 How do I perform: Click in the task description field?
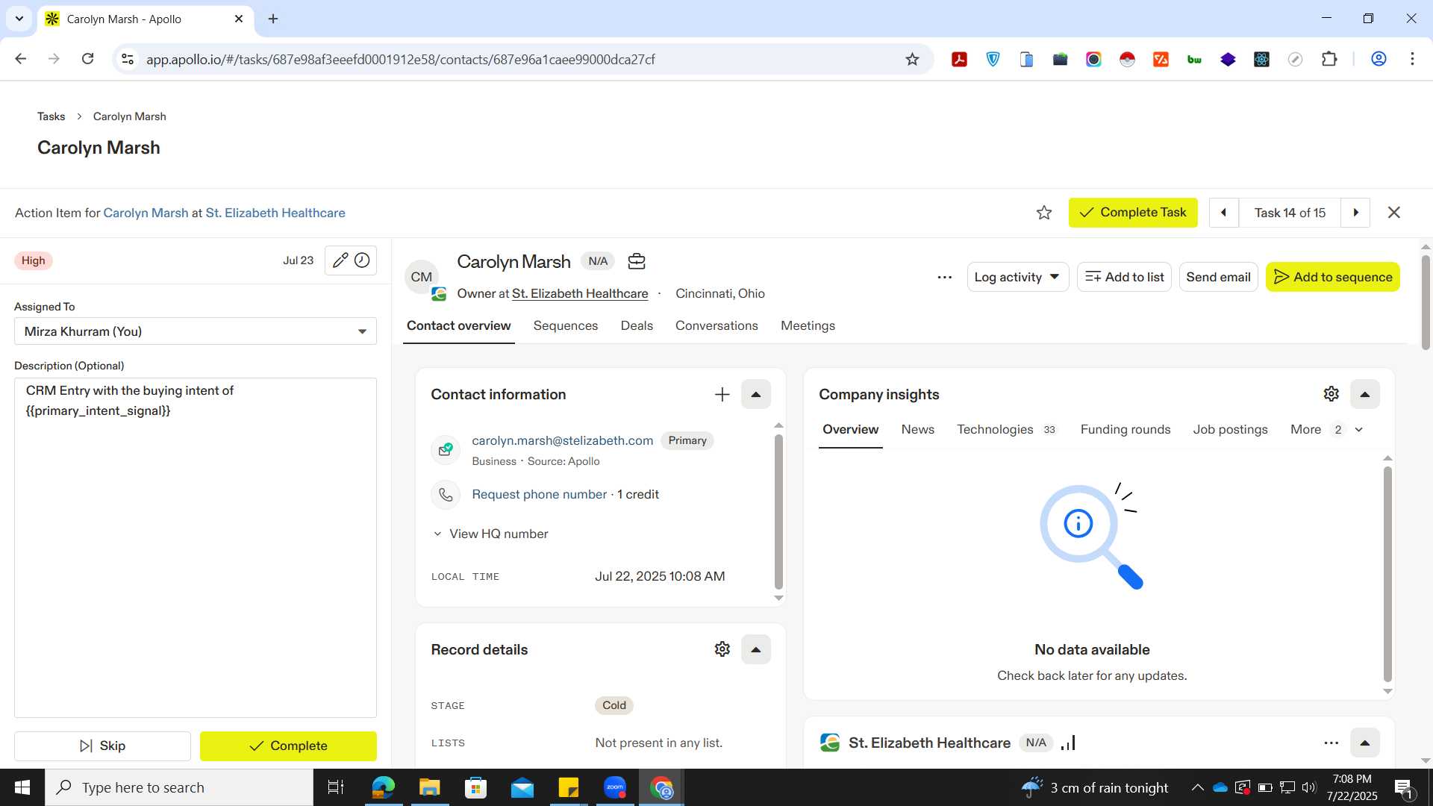click(x=196, y=549)
